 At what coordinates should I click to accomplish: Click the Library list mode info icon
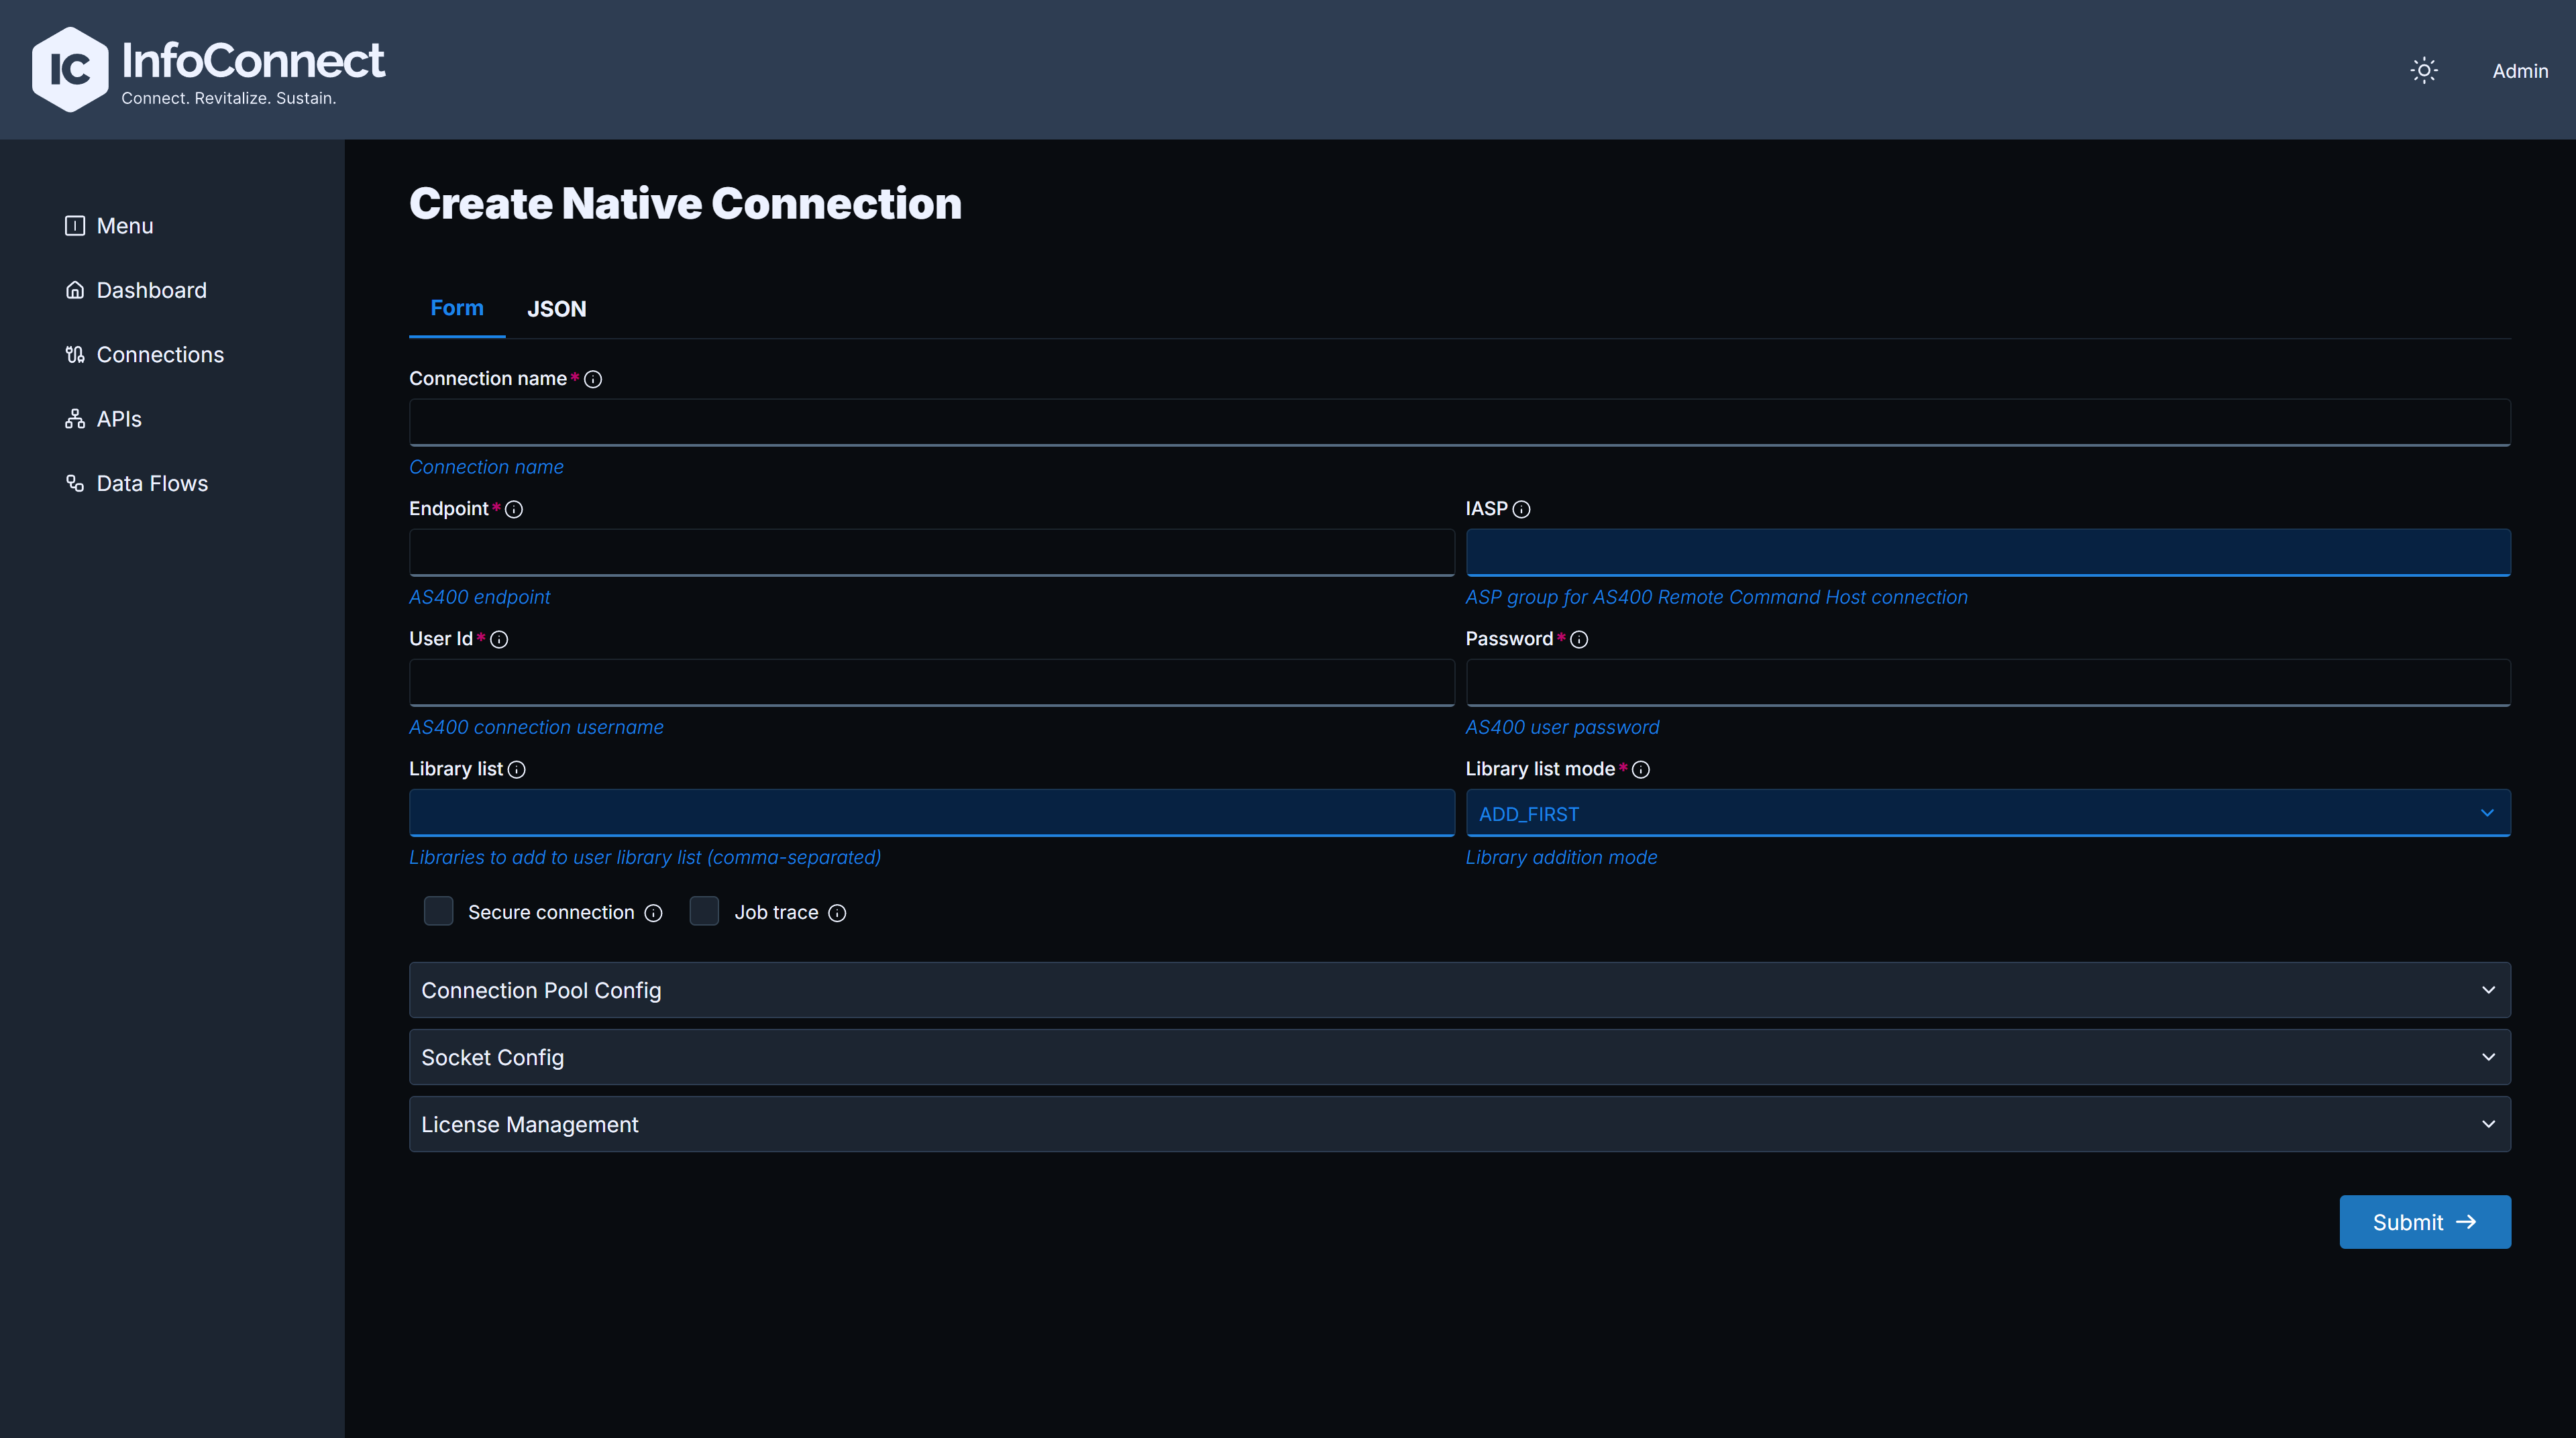click(1641, 769)
